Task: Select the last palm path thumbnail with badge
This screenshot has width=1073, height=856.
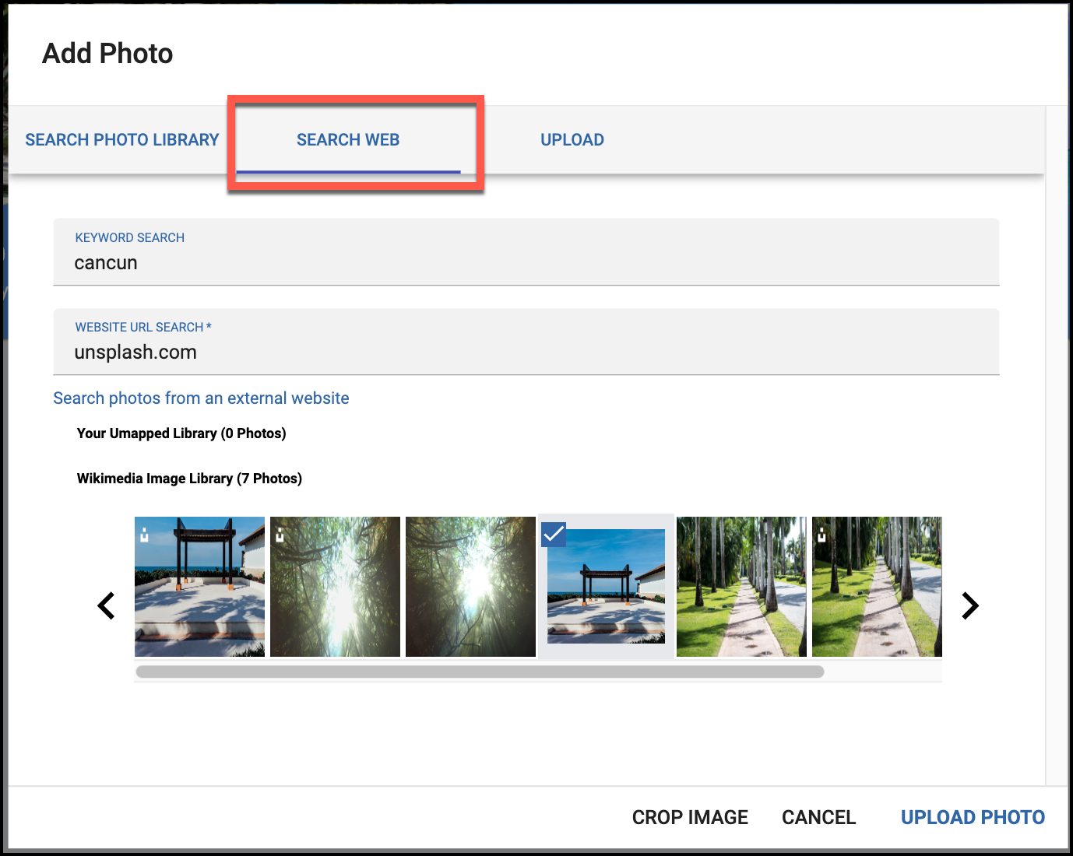Action: [x=878, y=587]
